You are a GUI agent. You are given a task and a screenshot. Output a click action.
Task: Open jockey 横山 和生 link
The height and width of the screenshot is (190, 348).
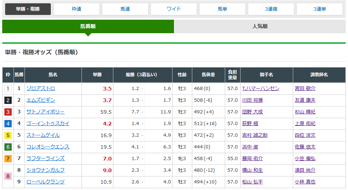[x=253, y=170]
